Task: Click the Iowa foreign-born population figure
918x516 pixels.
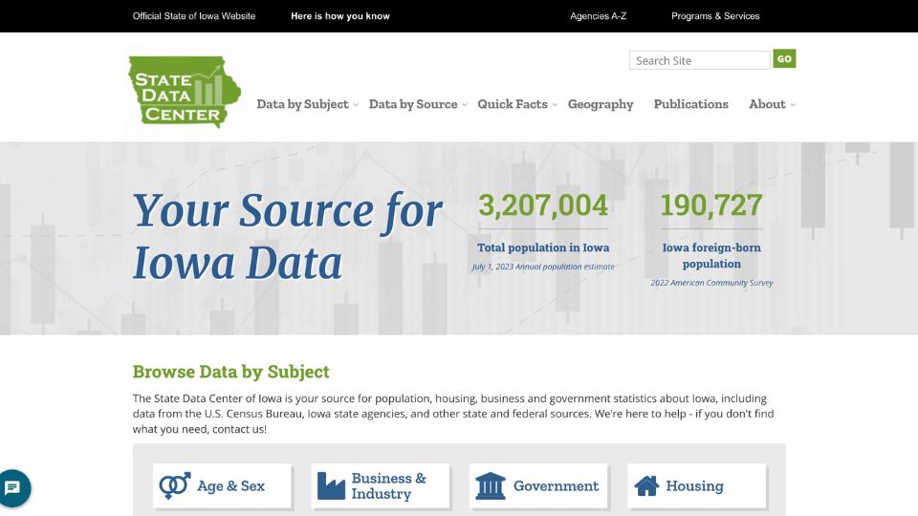Action: point(711,205)
